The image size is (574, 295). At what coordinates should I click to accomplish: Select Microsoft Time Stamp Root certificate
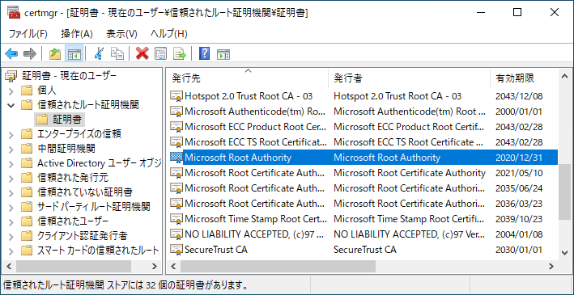(x=364, y=218)
